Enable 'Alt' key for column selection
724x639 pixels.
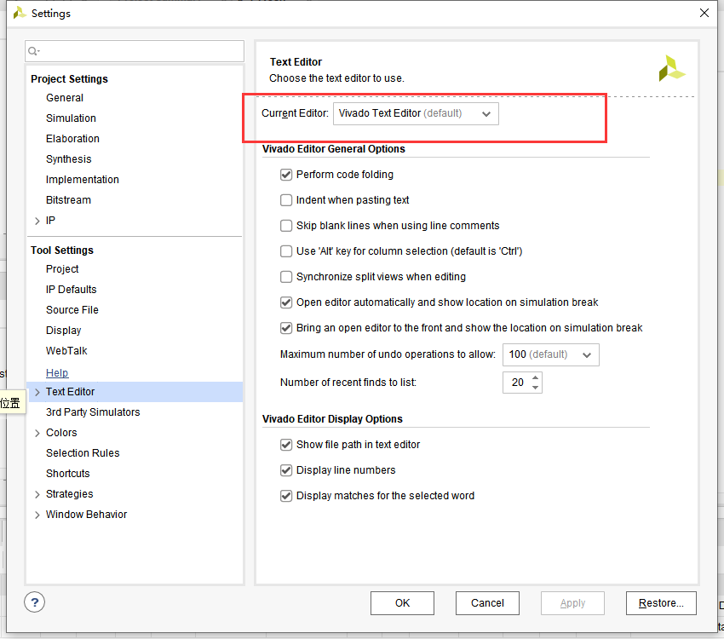286,251
